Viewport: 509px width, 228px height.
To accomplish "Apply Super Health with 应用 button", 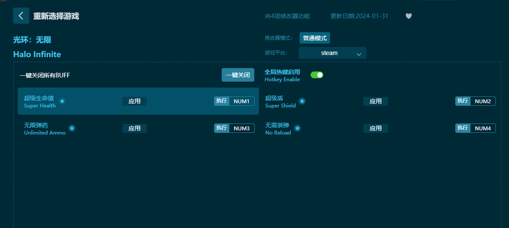I will tap(135, 101).
